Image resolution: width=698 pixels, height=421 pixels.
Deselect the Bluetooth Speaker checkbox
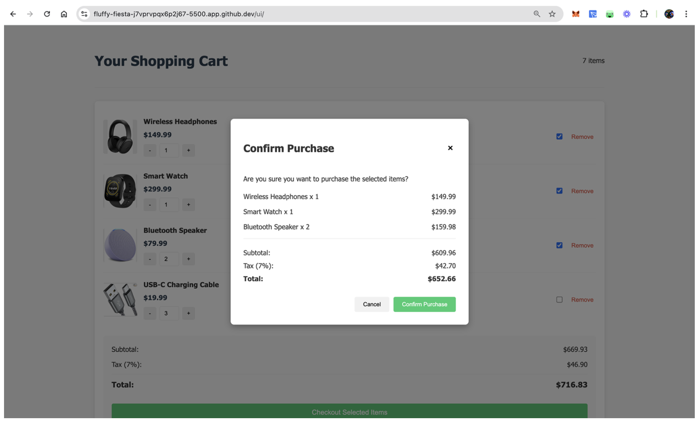[559, 245]
